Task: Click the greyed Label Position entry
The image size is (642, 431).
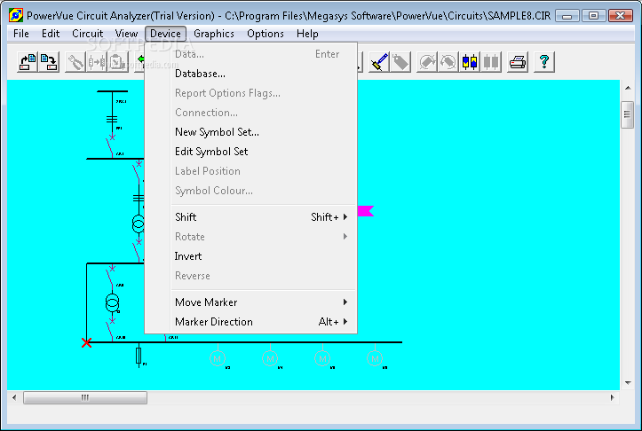Action: pos(251,171)
